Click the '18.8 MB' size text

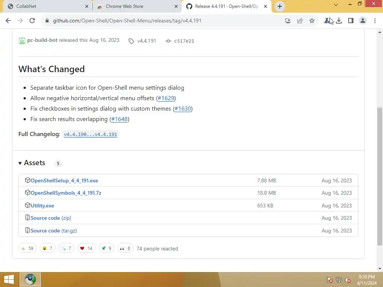266,193
